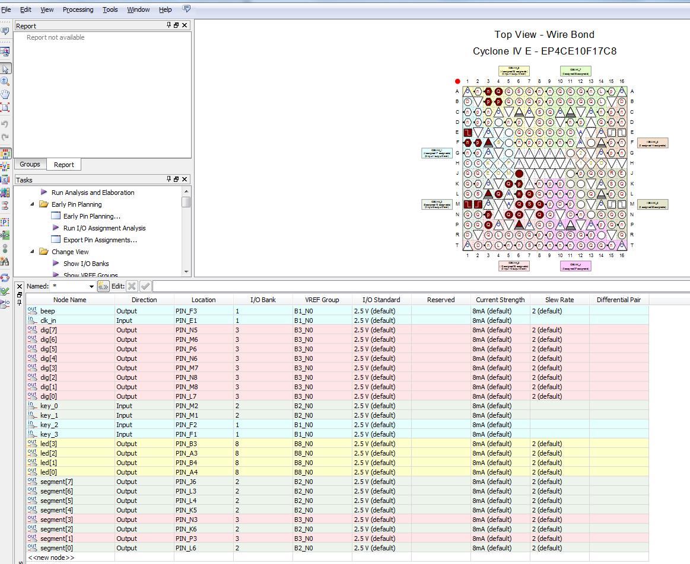Pick the hand pan tool
The width and height of the screenshot is (690, 564).
point(5,94)
